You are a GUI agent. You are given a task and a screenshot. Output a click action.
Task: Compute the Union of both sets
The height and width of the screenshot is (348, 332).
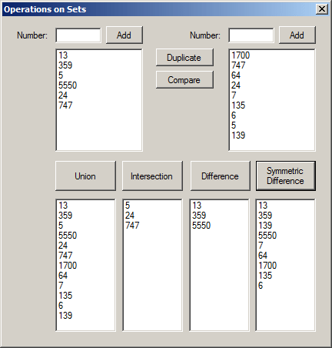pos(85,176)
